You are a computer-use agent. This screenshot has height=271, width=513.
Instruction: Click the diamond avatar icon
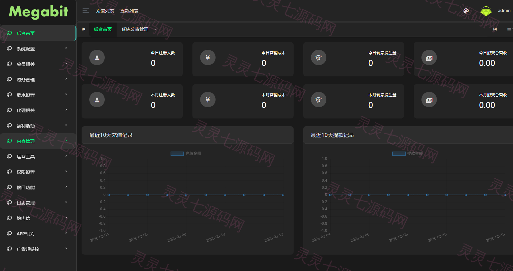[x=486, y=11]
